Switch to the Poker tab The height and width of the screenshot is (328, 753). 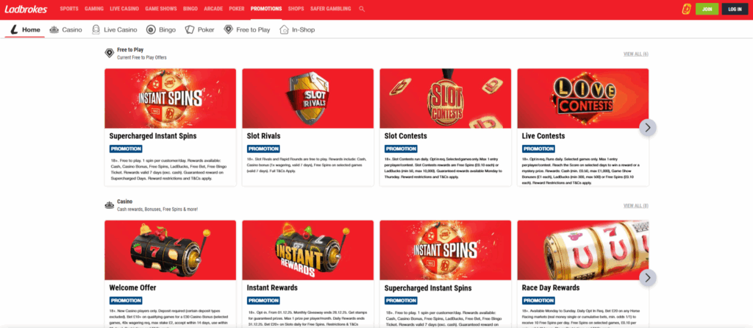coord(200,29)
